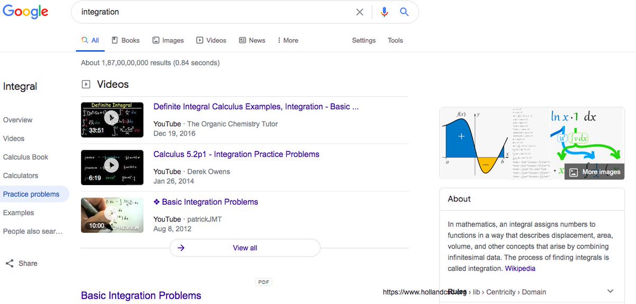This screenshot has width=636, height=304.
Task: Click More images button
Action: pos(594,172)
